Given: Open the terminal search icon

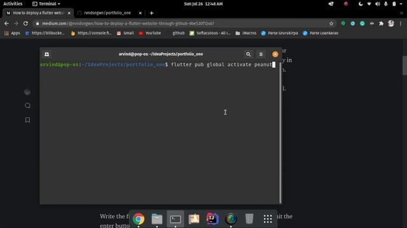Looking at the screenshot, I should click(x=248, y=54).
